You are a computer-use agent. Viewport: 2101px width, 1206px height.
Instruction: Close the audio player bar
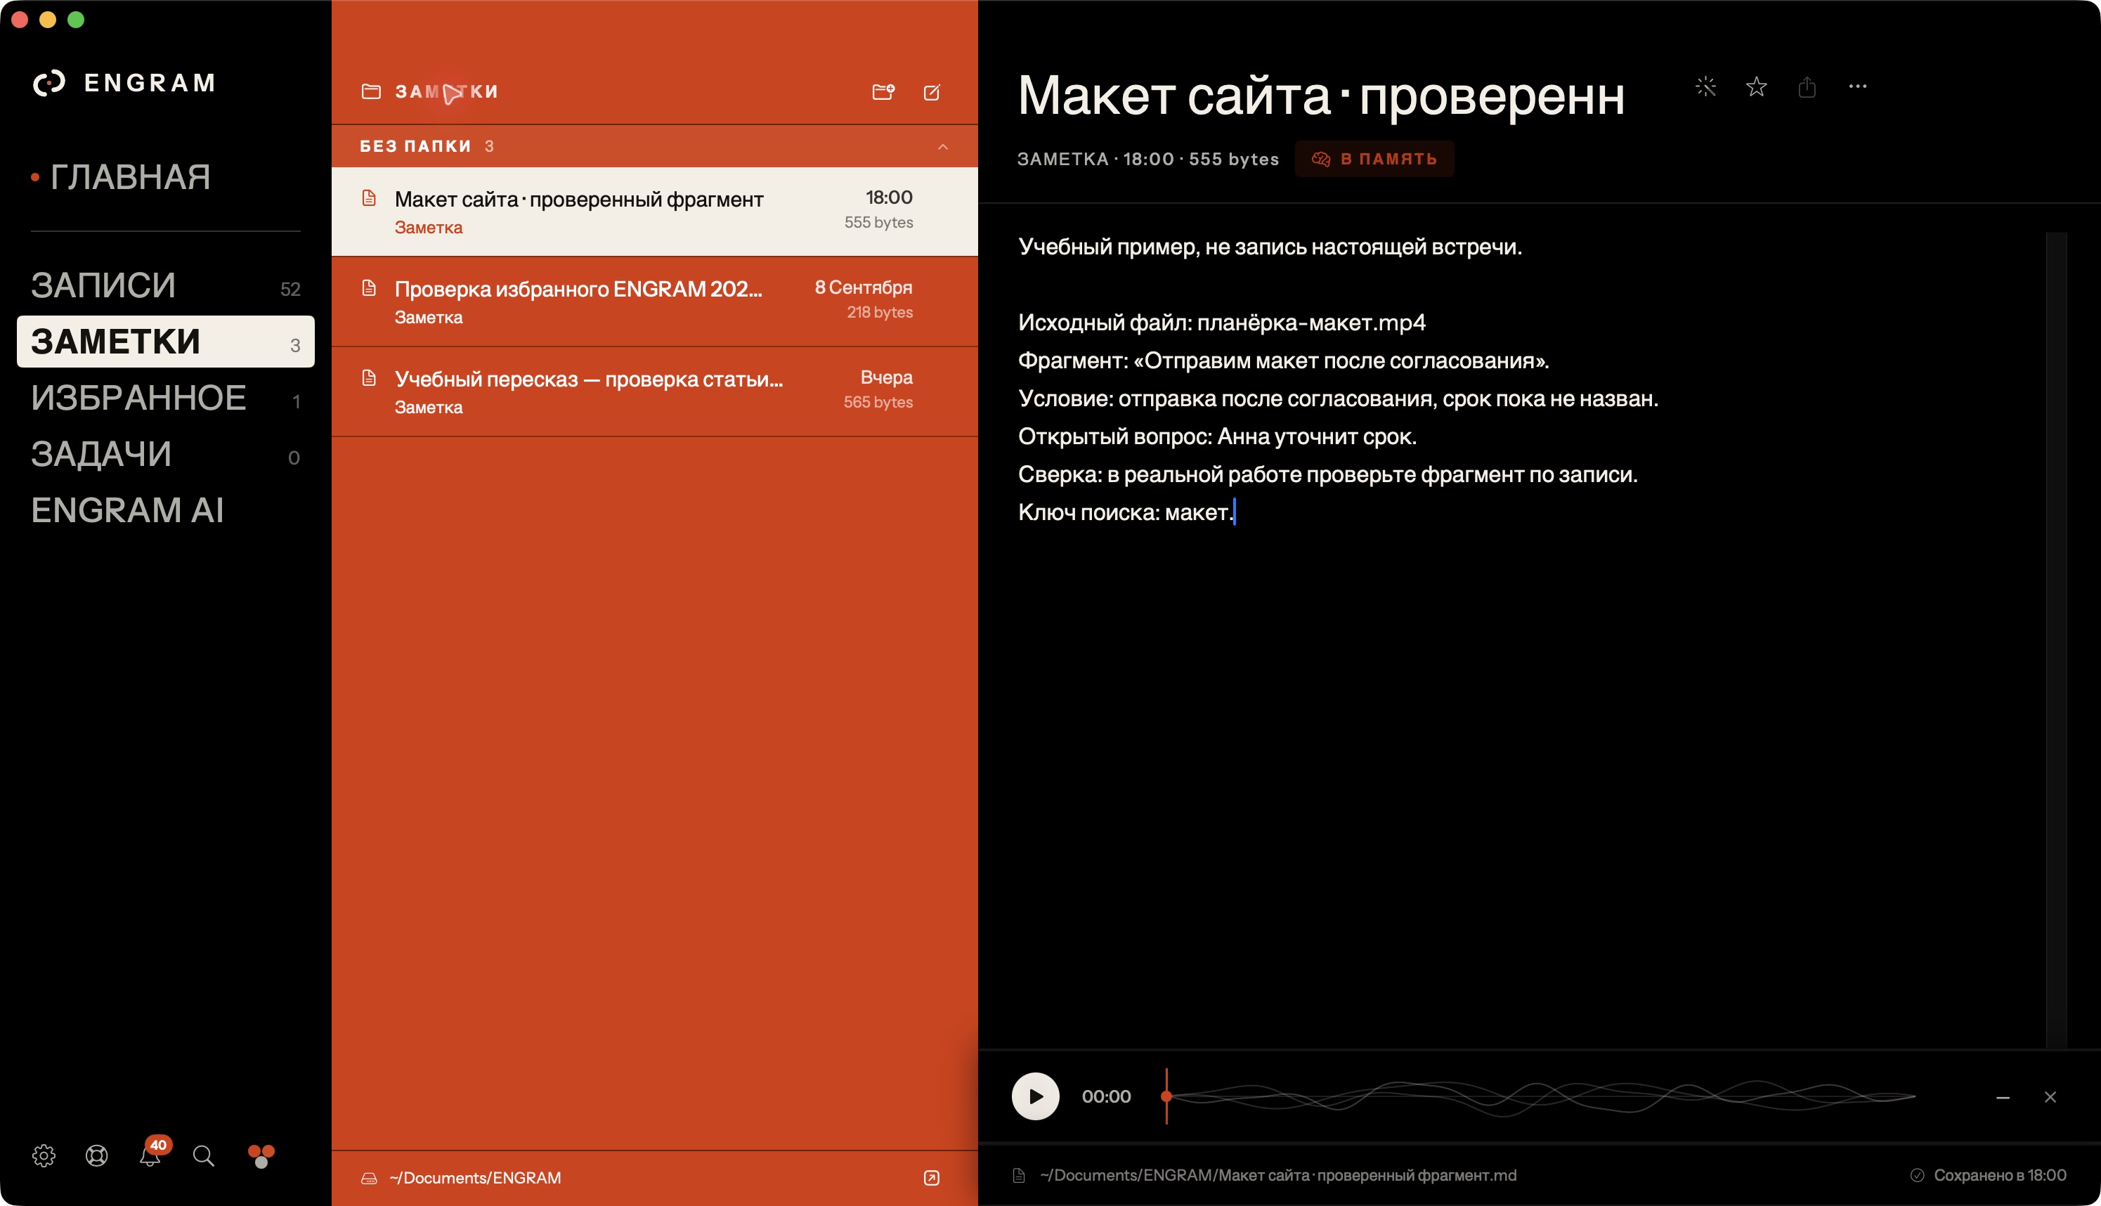[2050, 1098]
